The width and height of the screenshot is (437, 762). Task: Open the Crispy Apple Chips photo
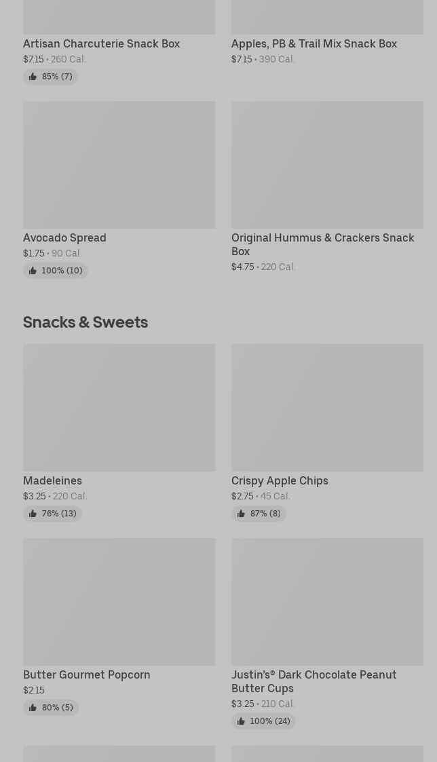pyautogui.click(x=327, y=407)
